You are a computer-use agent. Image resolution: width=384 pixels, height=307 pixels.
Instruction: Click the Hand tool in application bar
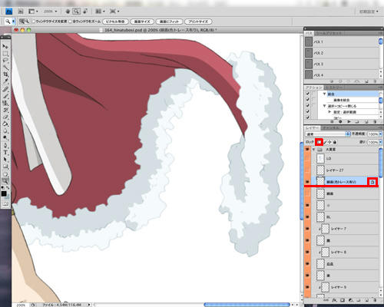68,12
